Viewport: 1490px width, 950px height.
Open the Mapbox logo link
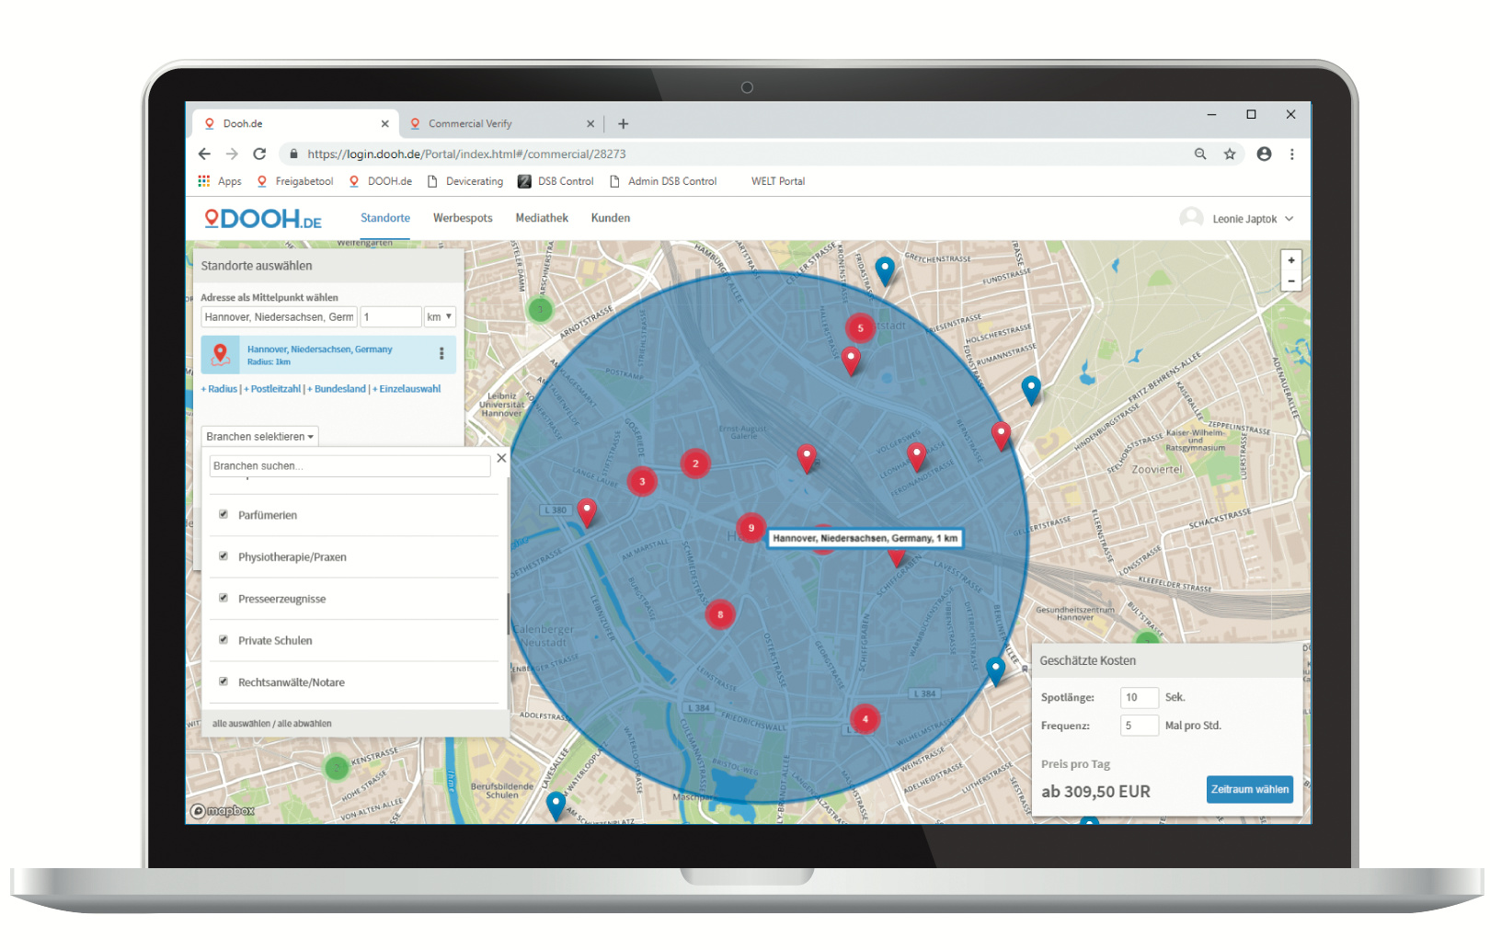[223, 811]
